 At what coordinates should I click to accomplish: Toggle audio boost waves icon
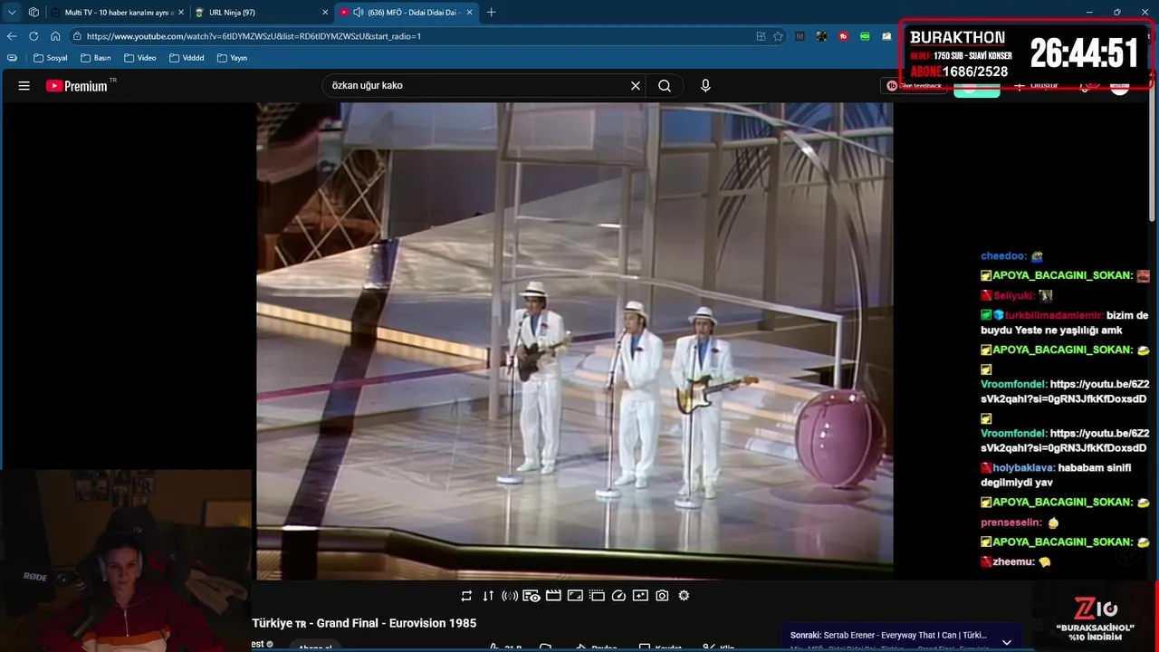pos(510,596)
